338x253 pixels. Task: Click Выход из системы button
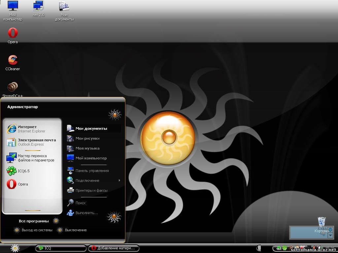33,230
